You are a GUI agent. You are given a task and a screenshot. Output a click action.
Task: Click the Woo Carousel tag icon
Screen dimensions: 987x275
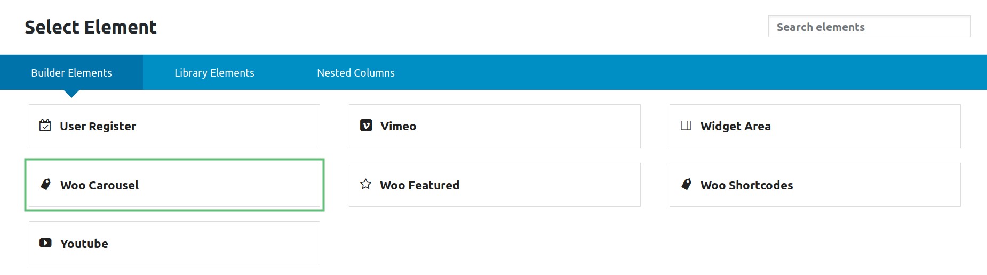(46, 184)
